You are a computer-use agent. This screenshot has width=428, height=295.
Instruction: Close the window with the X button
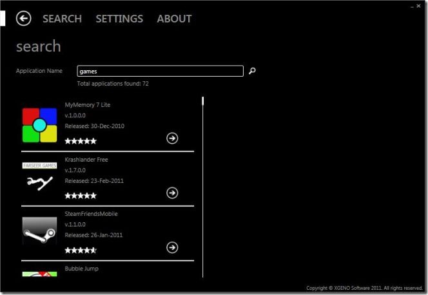pyautogui.click(x=418, y=6)
